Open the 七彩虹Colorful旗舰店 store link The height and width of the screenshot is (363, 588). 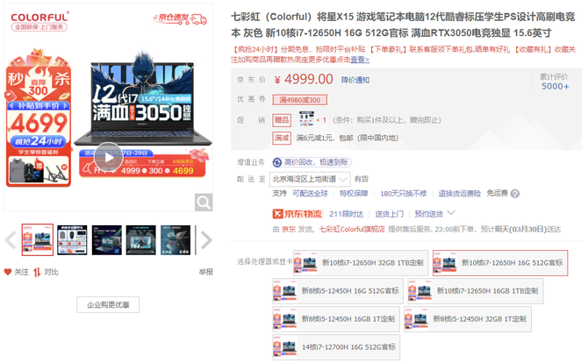click(x=352, y=229)
